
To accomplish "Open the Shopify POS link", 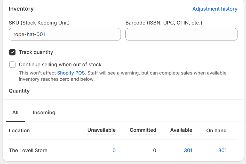I will 71,73.
